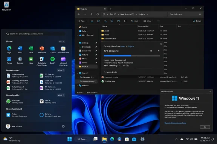
Task: Launch Spotify from pinned apps
Action: [x=53, y=60]
